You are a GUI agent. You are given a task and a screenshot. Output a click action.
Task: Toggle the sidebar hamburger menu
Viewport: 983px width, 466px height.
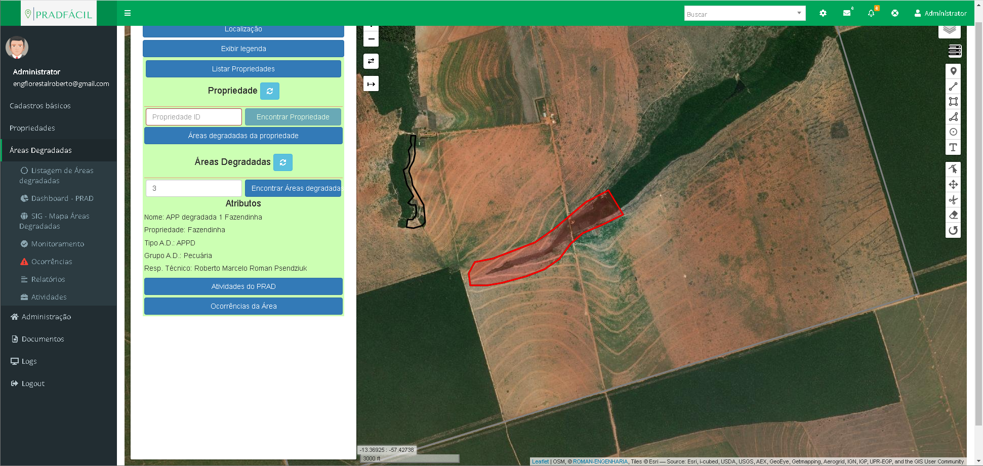point(128,13)
